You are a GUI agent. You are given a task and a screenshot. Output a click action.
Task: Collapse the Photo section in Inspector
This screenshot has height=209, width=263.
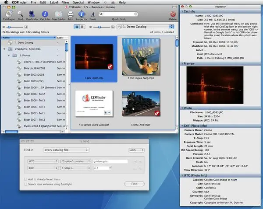(x=182, y=108)
